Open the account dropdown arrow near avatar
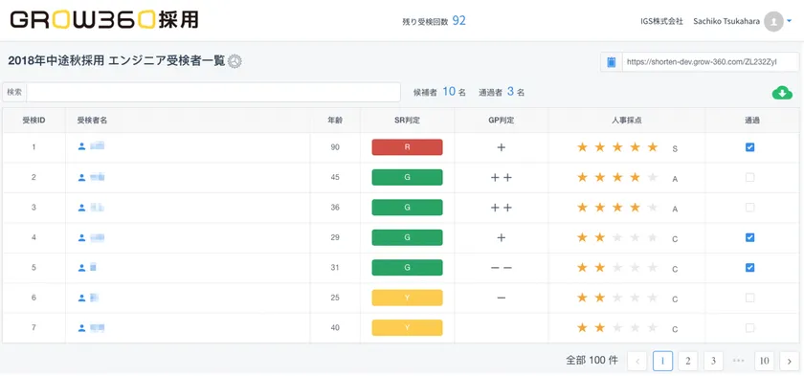Image resolution: width=804 pixels, height=376 pixels. [789, 21]
